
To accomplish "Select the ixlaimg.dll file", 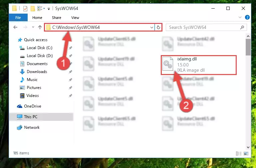I will click(199, 65).
